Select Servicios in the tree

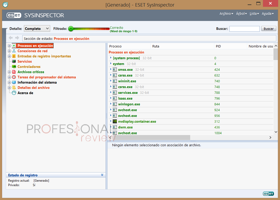click(x=25, y=61)
